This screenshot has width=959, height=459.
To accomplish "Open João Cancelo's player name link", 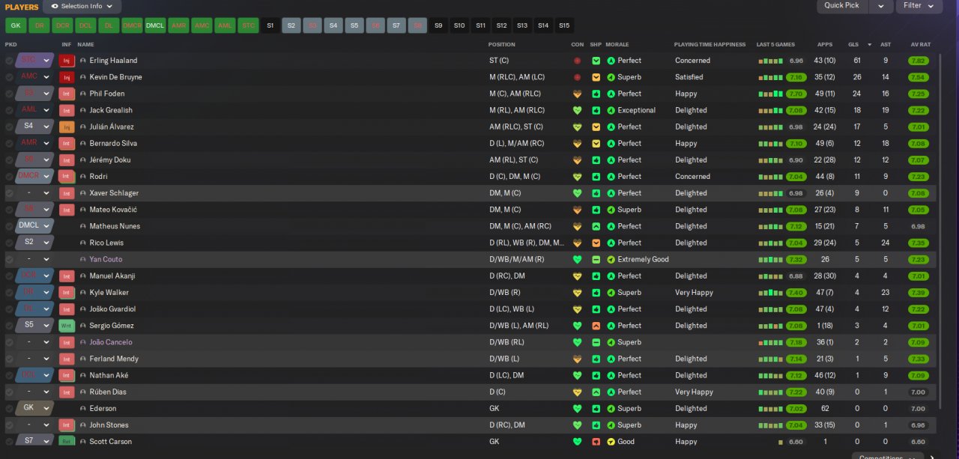I will [x=111, y=342].
